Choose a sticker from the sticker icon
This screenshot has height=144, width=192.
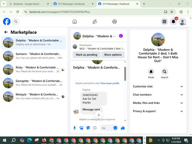(88, 128)
